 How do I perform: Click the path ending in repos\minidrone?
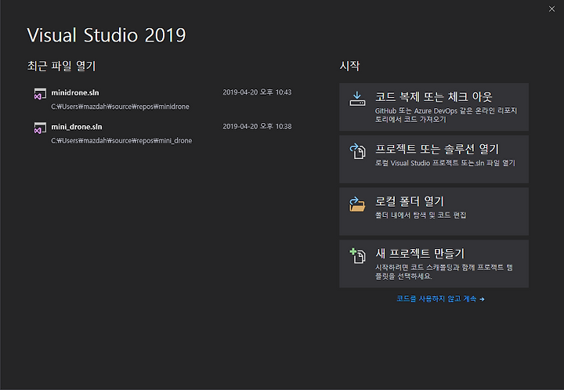pyautogui.click(x=120, y=107)
